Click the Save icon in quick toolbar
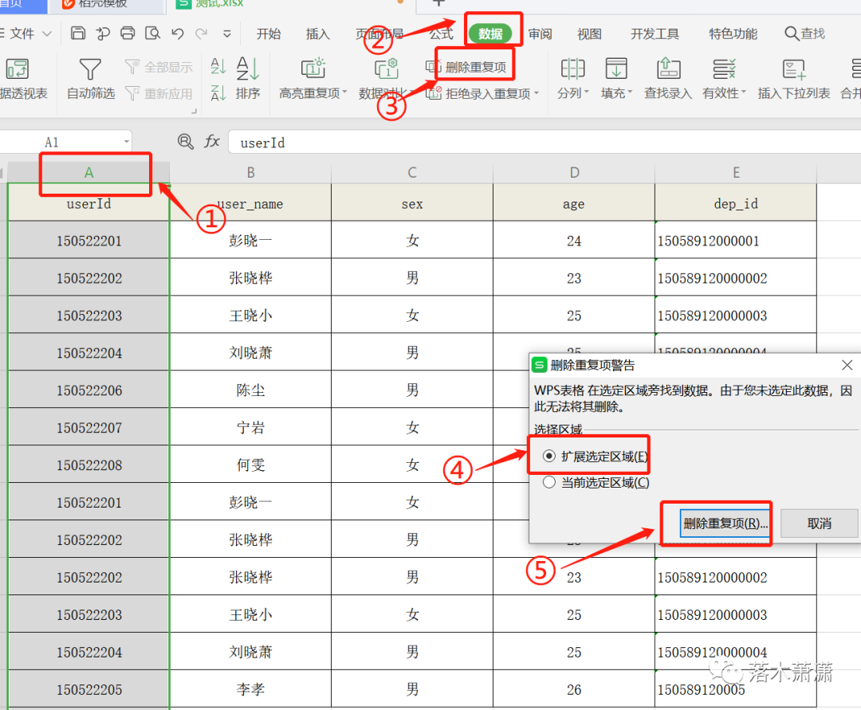Image resolution: width=861 pixels, height=710 pixels. click(78, 33)
